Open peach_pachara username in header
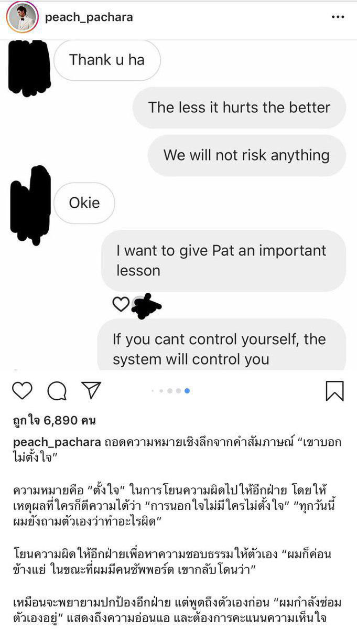Screen dimensions: 357x629 tap(89, 18)
